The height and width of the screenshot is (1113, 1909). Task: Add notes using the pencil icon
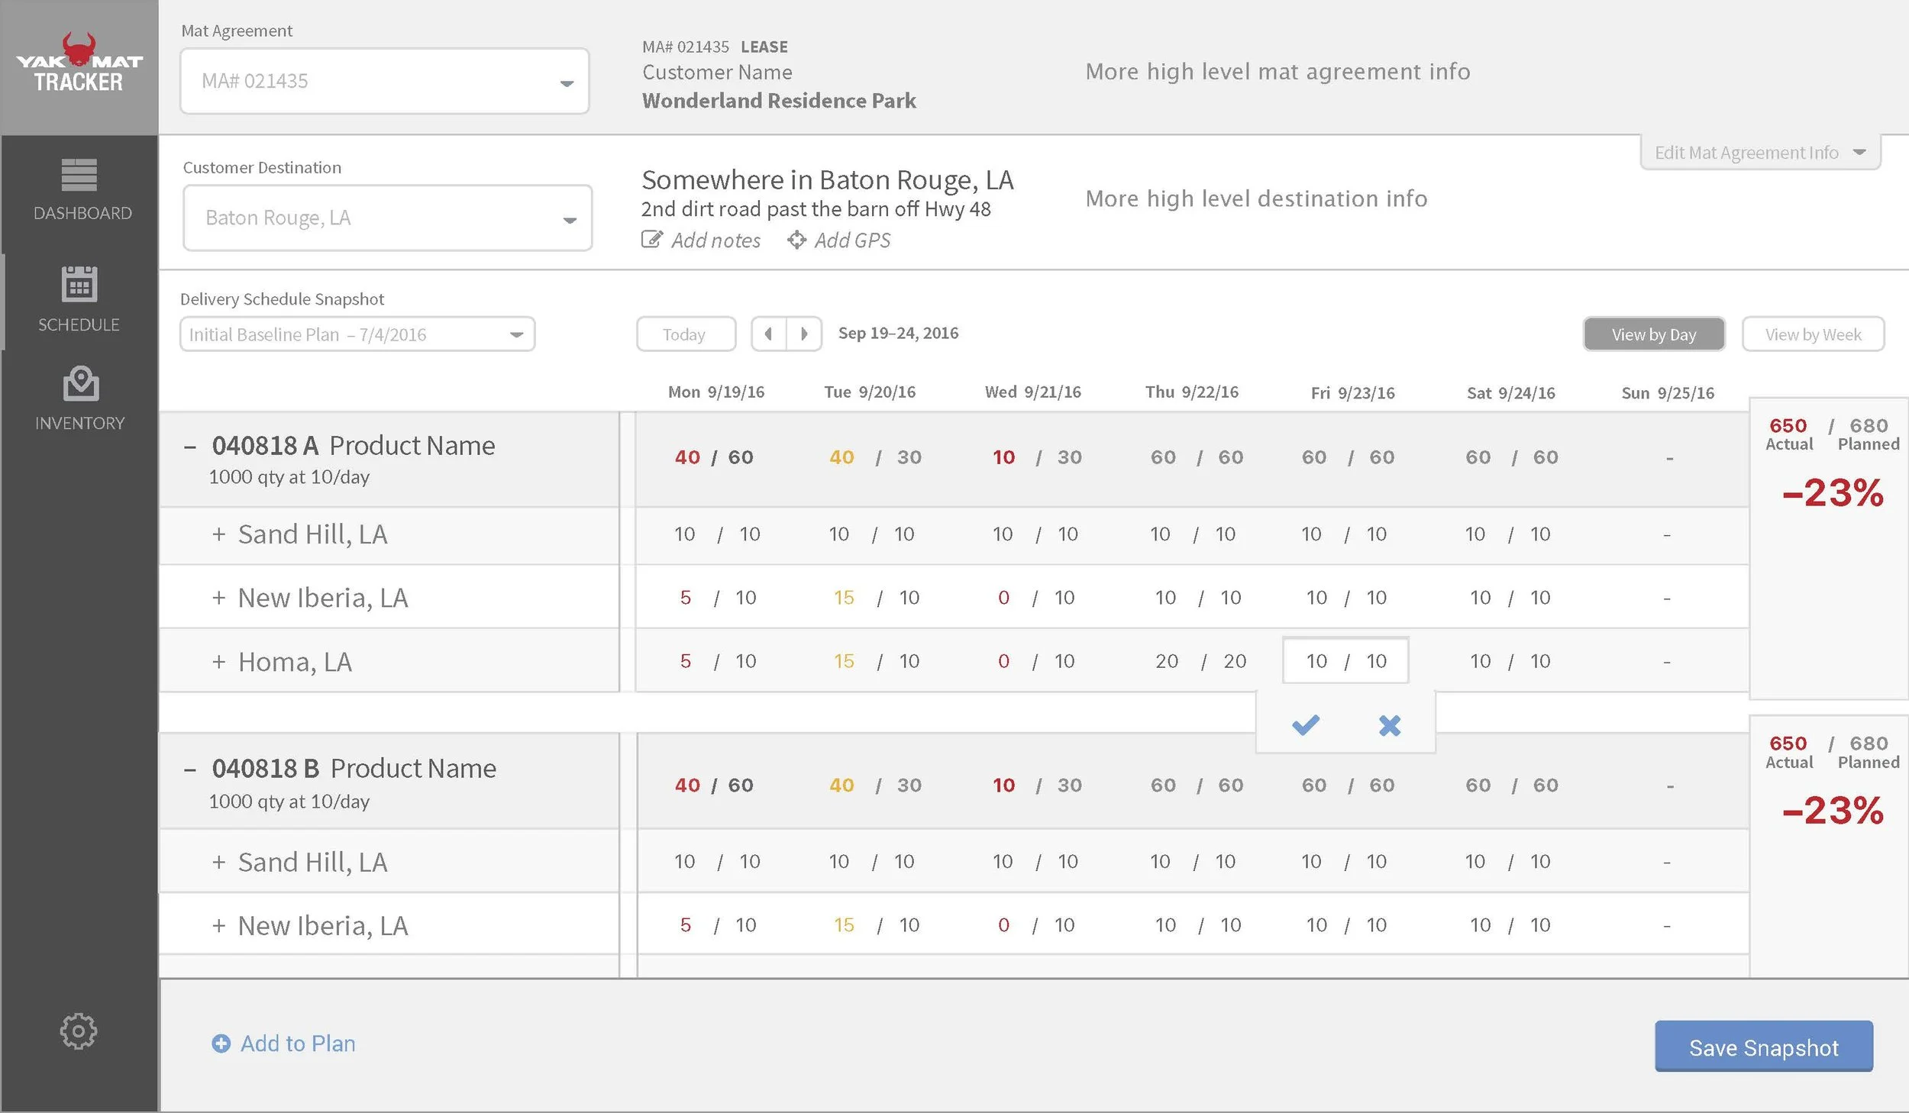[x=653, y=239]
